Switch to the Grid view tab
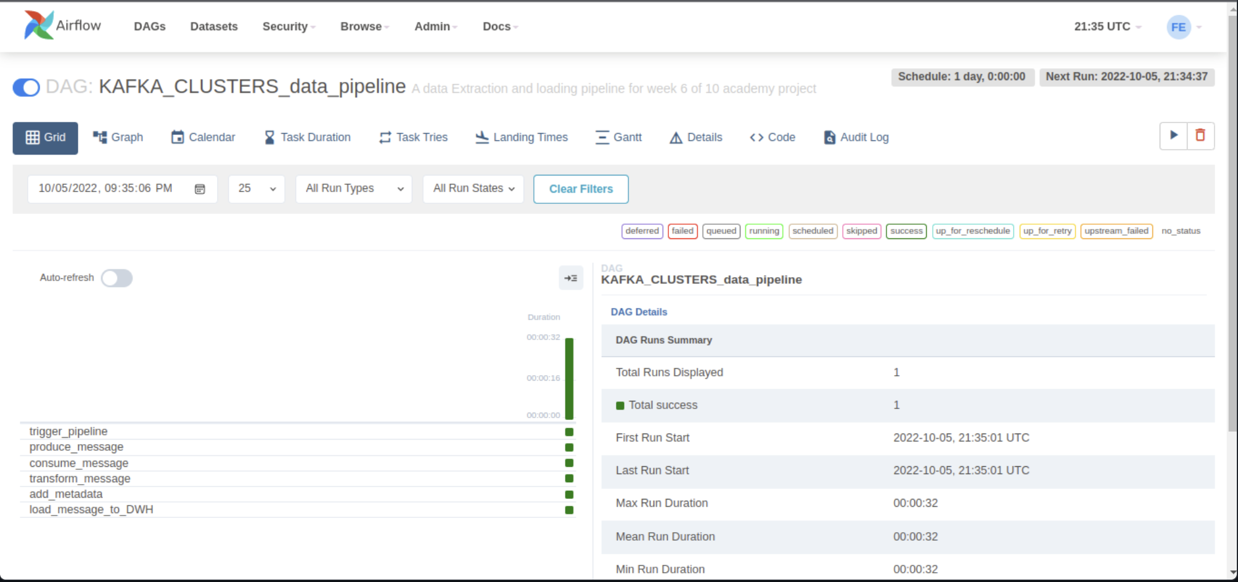Image resolution: width=1238 pixels, height=582 pixels. click(45, 137)
